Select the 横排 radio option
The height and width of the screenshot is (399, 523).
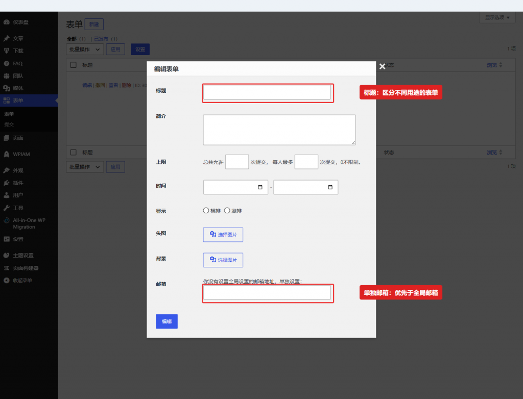(206, 211)
